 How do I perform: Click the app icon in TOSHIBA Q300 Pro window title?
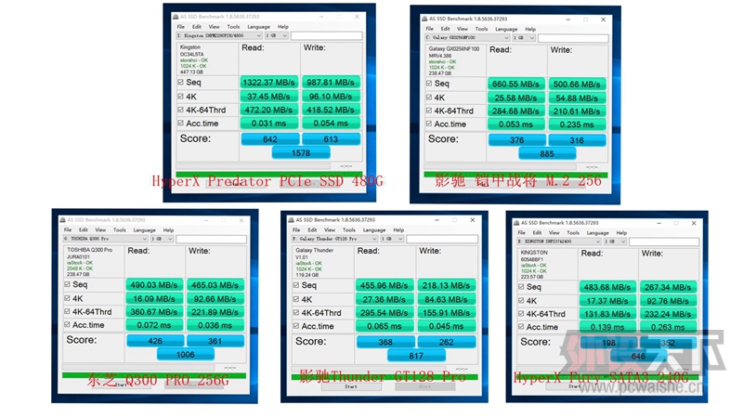click(x=62, y=220)
